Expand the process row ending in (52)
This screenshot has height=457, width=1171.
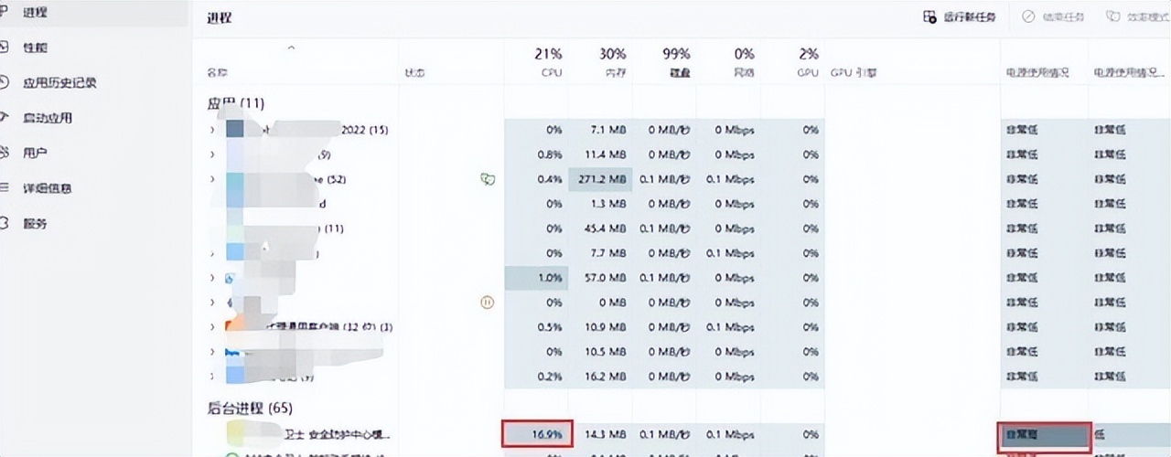tap(212, 179)
